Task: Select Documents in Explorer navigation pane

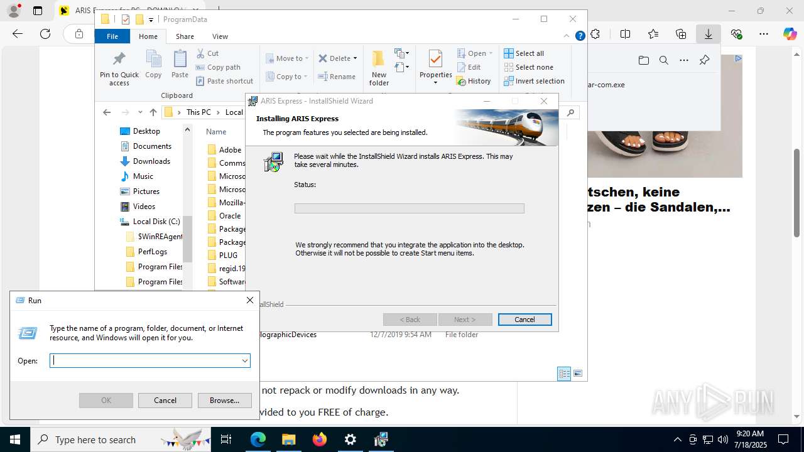Action: (152, 146)
